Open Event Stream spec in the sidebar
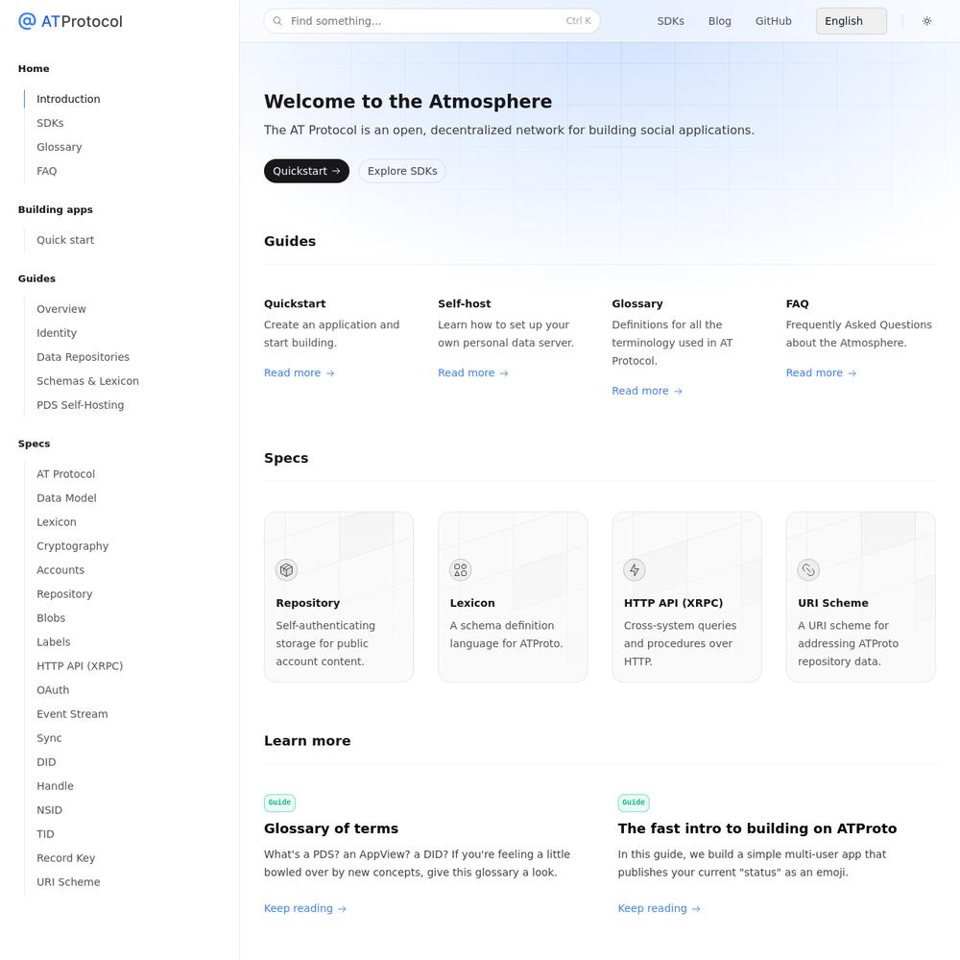This screenshot has height=960, width=960. click(72, 714)
